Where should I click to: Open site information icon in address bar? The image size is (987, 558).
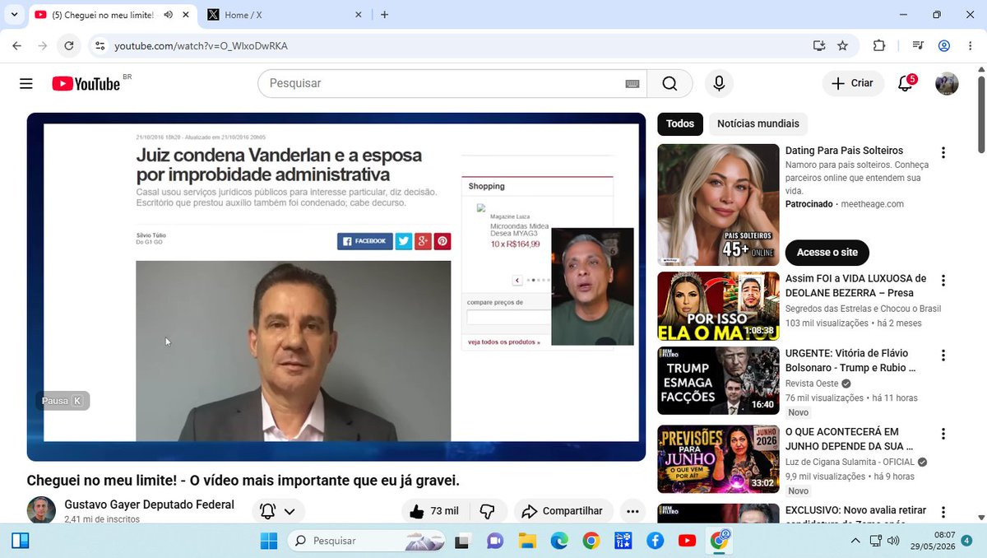(x=100, y=46)
